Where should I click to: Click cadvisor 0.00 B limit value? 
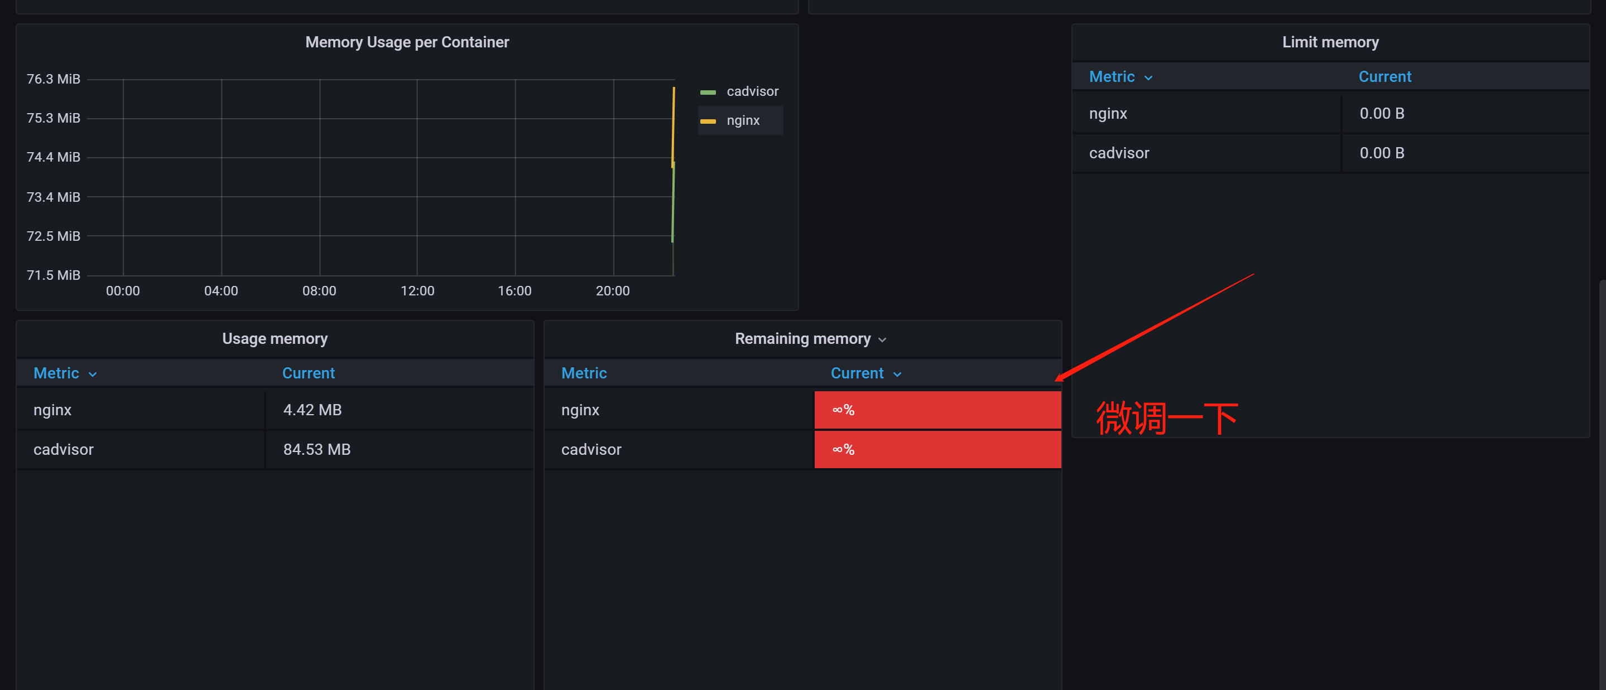click(x=1382, y=153)
